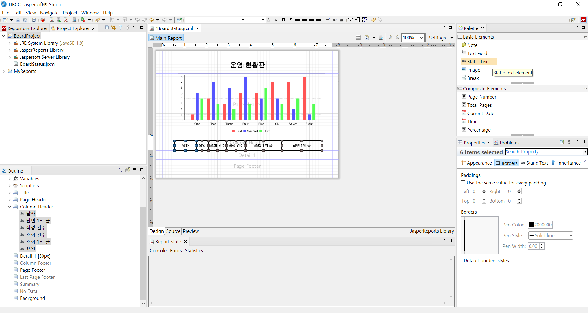Screen dimensions: 588x313
Task: Collapse Column Header in Outline
Action: tap(10, 207)
